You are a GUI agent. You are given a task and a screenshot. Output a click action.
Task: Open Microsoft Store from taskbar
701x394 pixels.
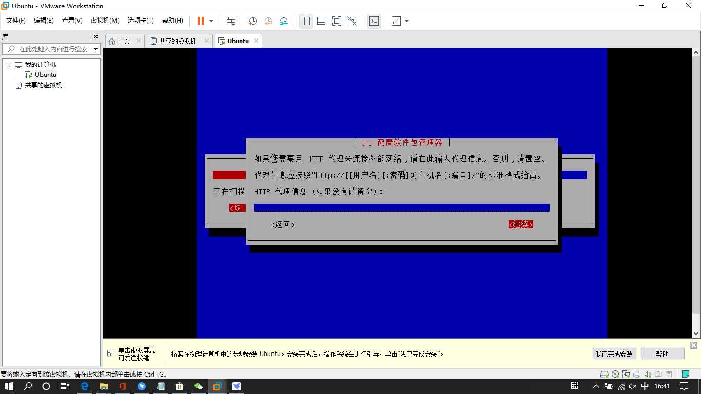click(x=179, y=386)
